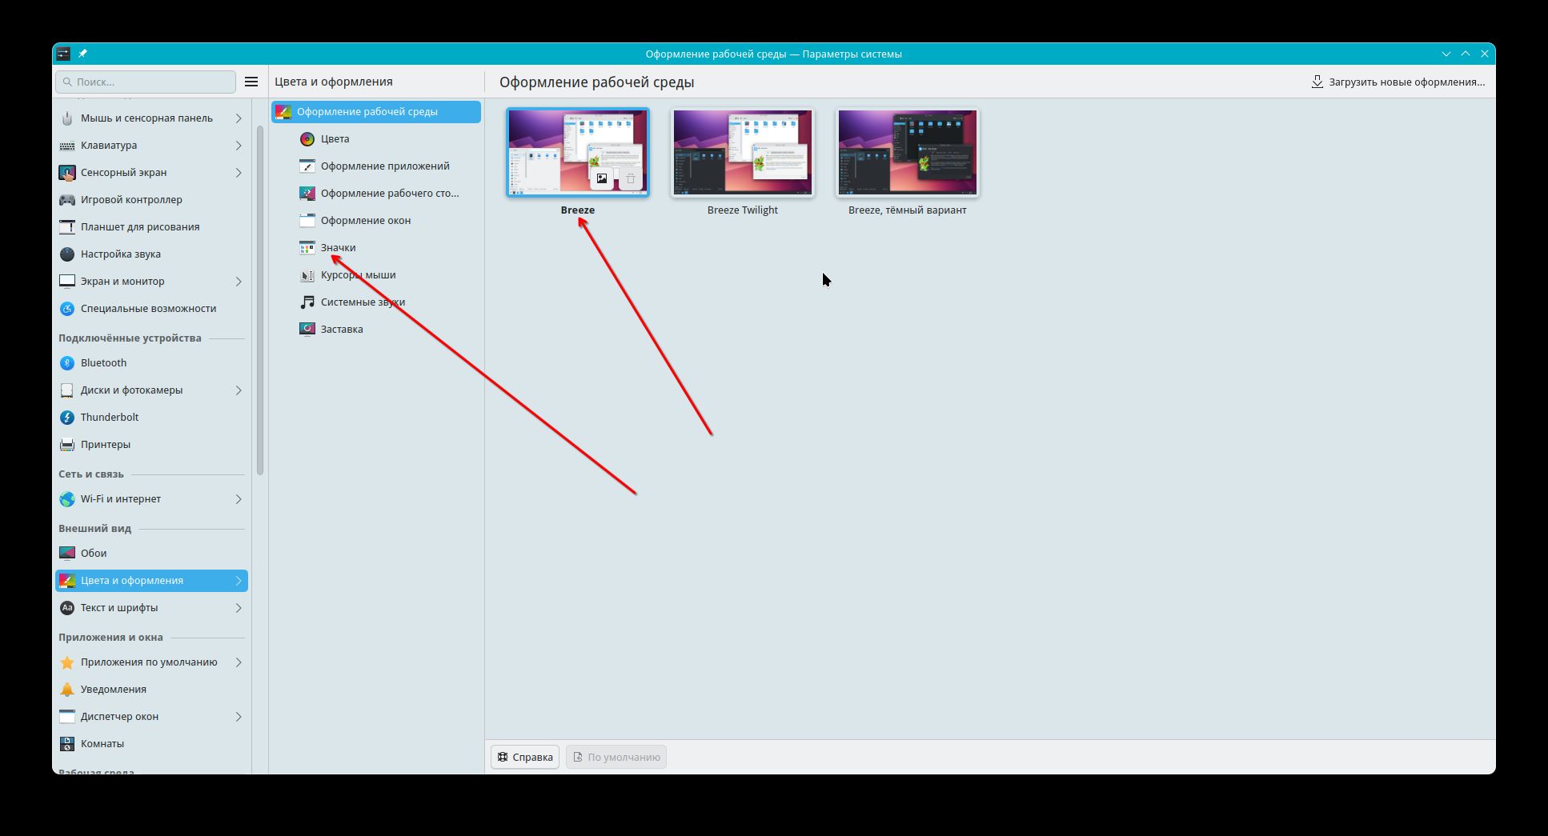Expand the Приложения по умолчанию chevron
This screenshot has height=836, width=1548.
coord(239,662)
